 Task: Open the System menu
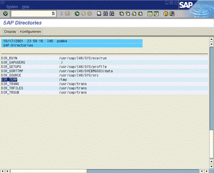[x=12, y=7]
